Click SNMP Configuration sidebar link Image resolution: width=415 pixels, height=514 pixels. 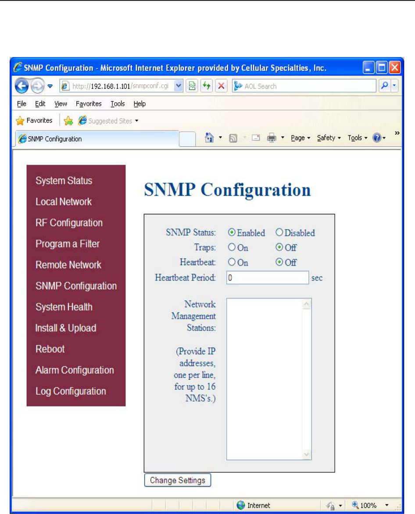coord(76,286)
